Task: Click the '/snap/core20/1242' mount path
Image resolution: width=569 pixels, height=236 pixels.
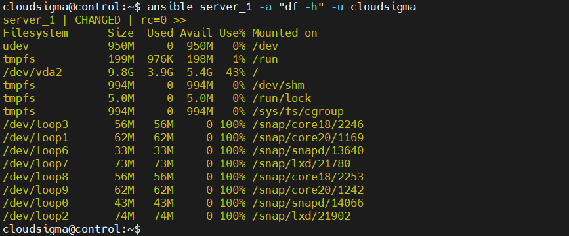Action: pyautogui.click(x=308, y=190)
